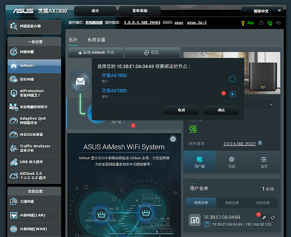The image size is (291, 237).
Task: Open the 无线路由器 operation mode link
Action: coord(94,23)
